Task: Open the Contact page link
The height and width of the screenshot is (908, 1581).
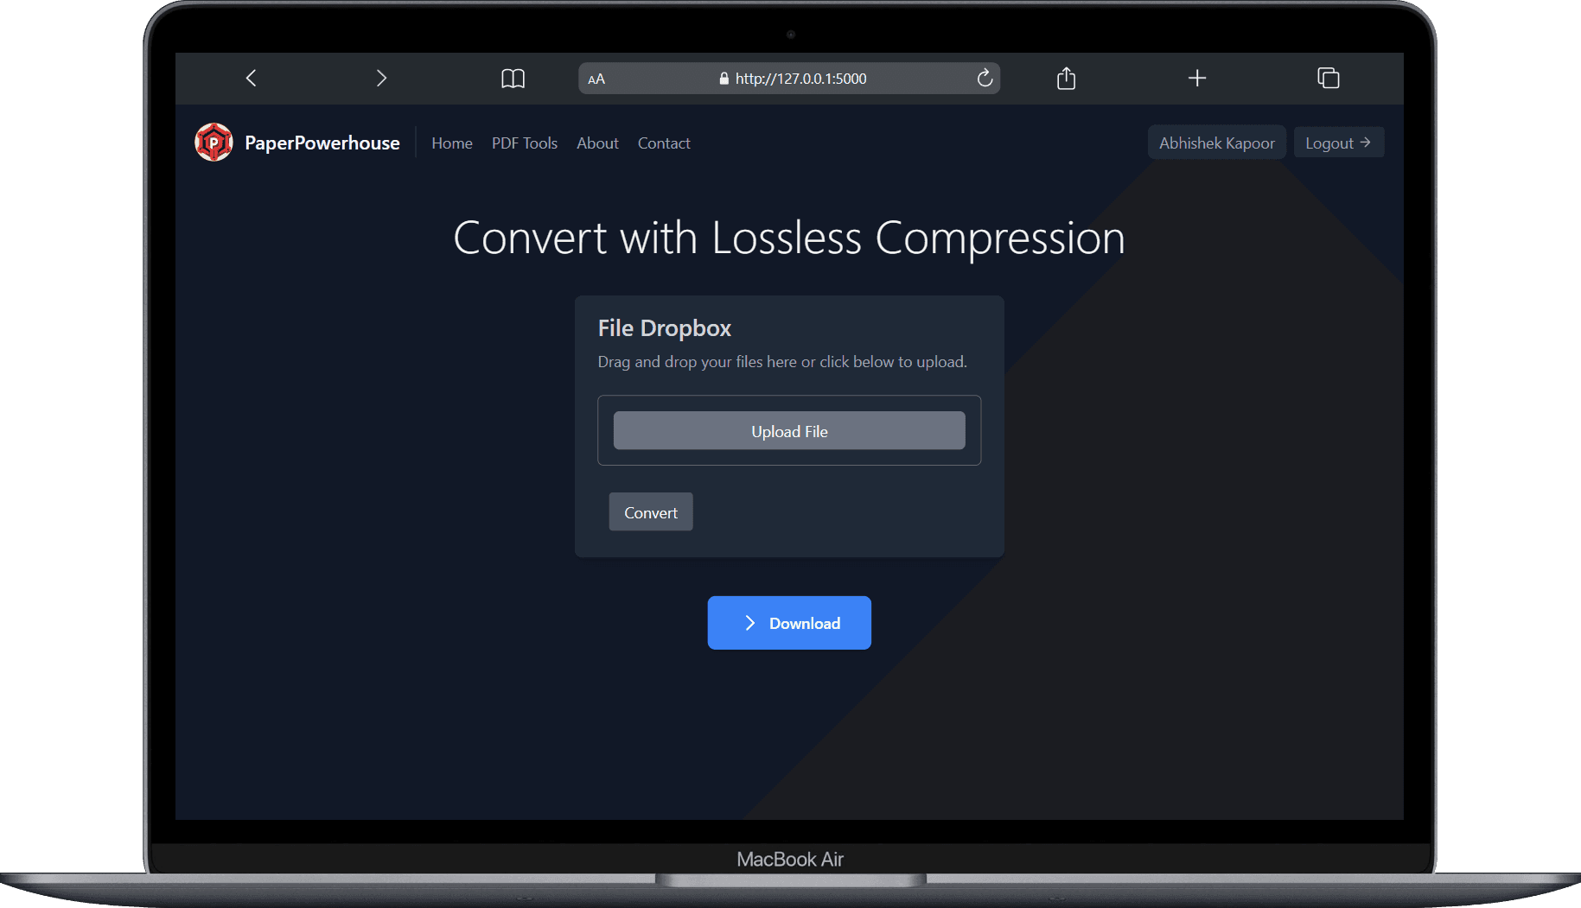Action: tap(663, 143)
